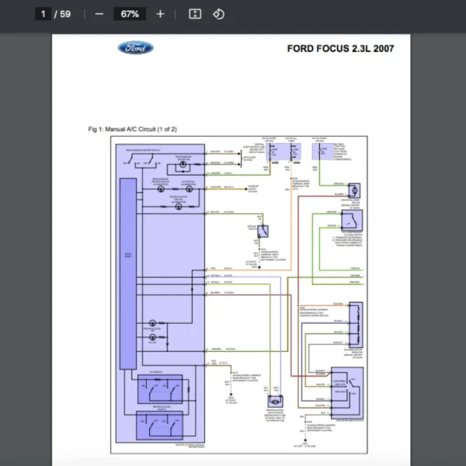
Task: Click the zoom in plus icon
Action: pos(160,14)
